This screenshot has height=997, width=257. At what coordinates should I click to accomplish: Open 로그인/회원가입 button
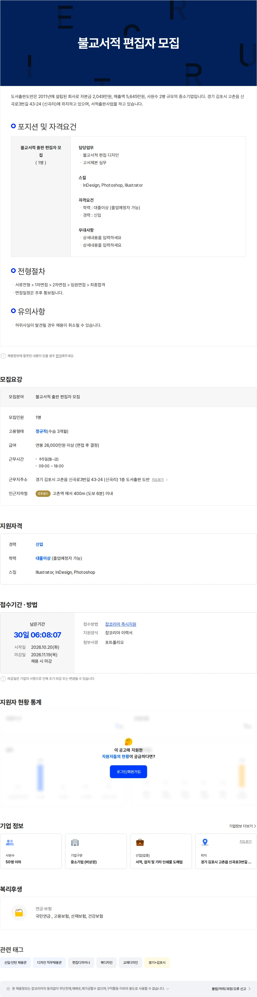tap(128, 771)
